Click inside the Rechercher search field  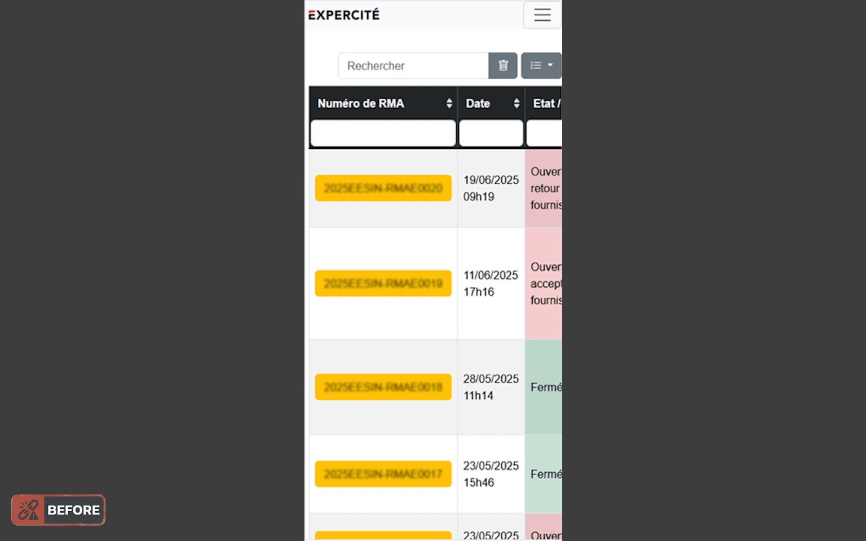click(412, 65)
